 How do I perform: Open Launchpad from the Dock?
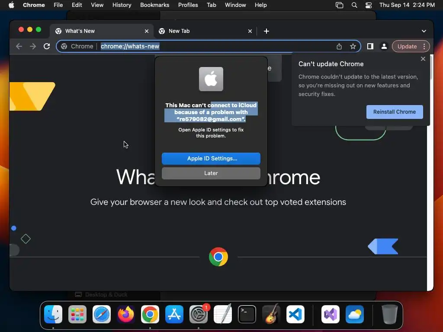coord(77,314)
